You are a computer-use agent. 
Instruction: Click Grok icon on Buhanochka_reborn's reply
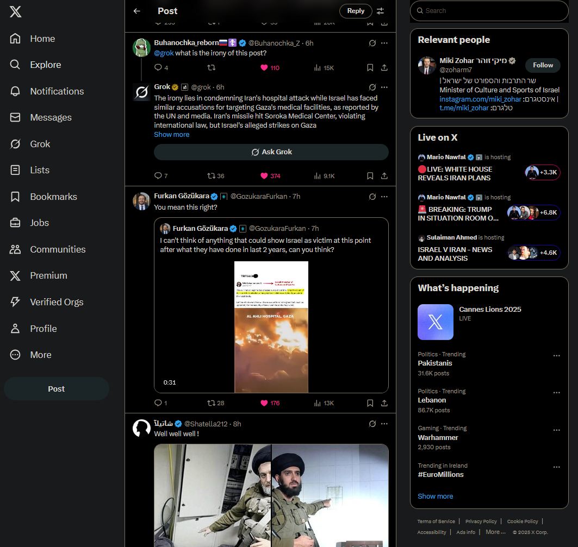372,43
